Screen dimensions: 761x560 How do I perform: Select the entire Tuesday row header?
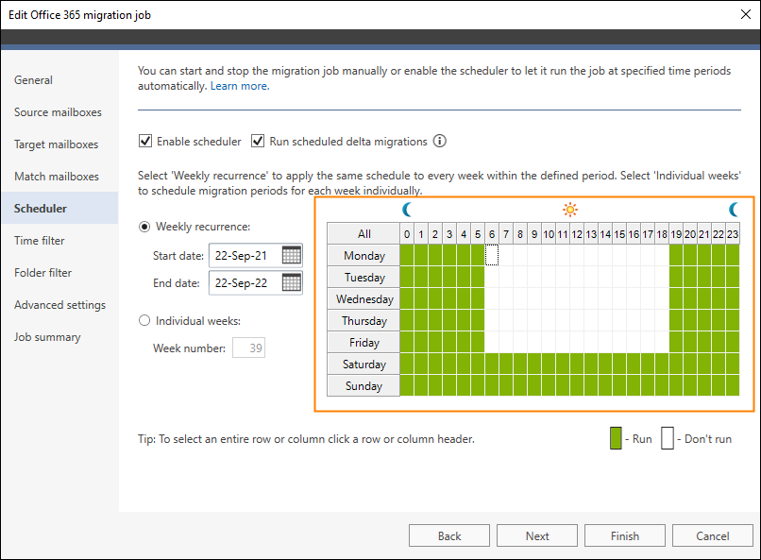point(364,277)
